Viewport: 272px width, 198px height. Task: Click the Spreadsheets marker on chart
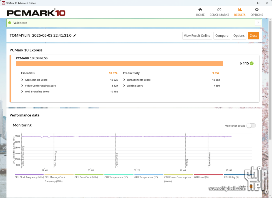click(x=209, y=159)
